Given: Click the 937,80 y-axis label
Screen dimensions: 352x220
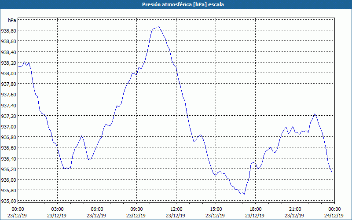Looking at the screenshot, I should (x=8, y=84).
